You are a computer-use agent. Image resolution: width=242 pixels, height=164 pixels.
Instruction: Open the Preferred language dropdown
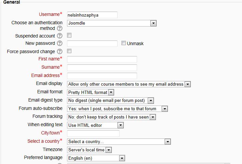click(96, 158)
